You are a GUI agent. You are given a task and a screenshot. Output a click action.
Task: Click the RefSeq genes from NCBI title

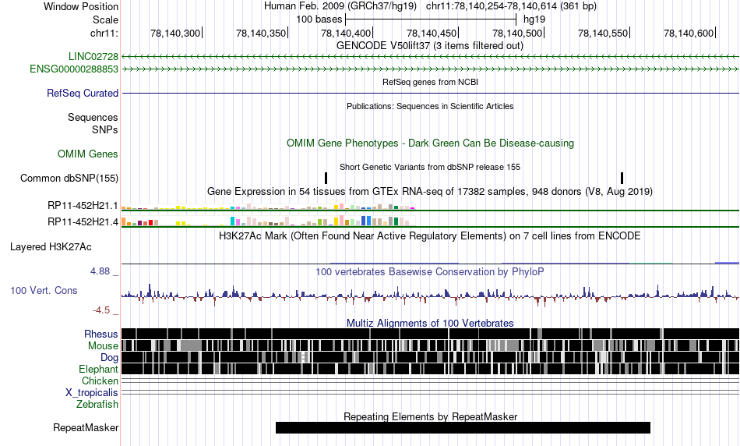pos(430,82)
